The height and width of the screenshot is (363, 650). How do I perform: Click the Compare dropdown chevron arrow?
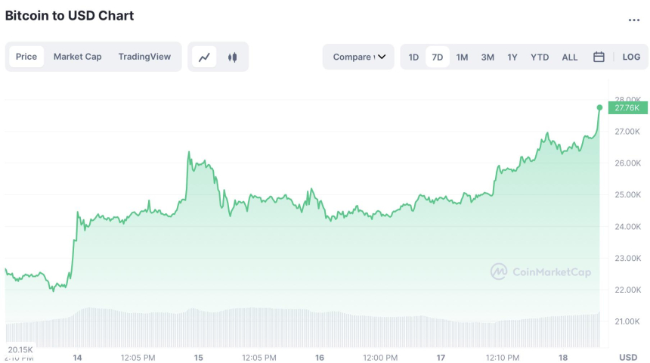click(x=382, y=57)
